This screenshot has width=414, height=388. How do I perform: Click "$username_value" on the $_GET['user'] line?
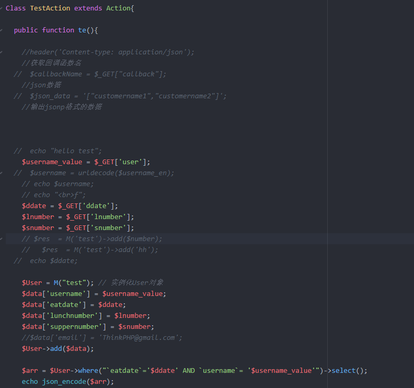[x=52, y=162]
